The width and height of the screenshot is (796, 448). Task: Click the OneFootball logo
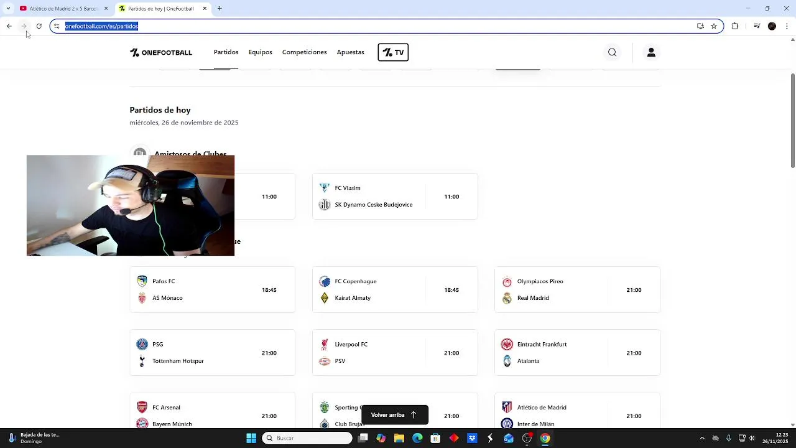pyautogui.click(x=161, y=52)
